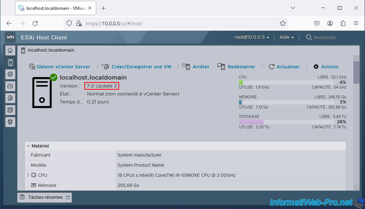The height and width of the screenshot is (209, 365).
Task: Click Redémarrer to reboot the host
Action: click(236, 67)
